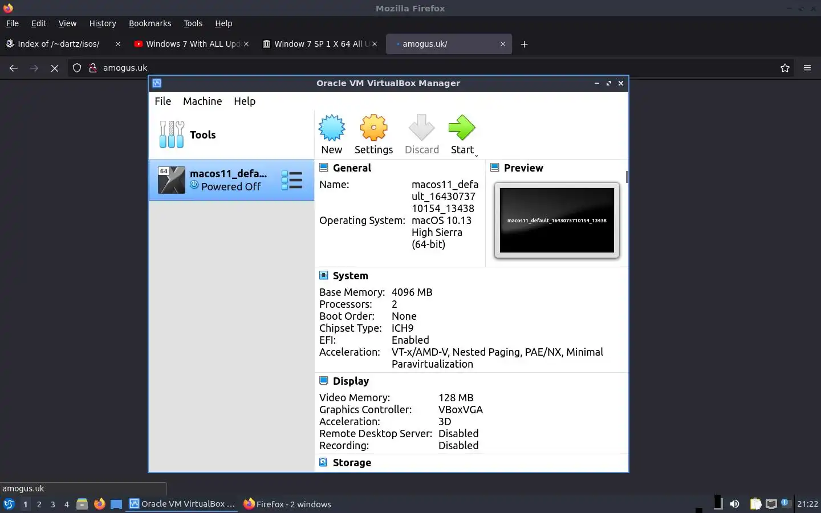Switch to workspace 2 in taskbar
This screenshot has width=821, height=513.
click(39, 504)
